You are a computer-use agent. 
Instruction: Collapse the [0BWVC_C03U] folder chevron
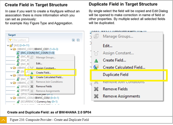pyautogui.click(x=11, y=98)
